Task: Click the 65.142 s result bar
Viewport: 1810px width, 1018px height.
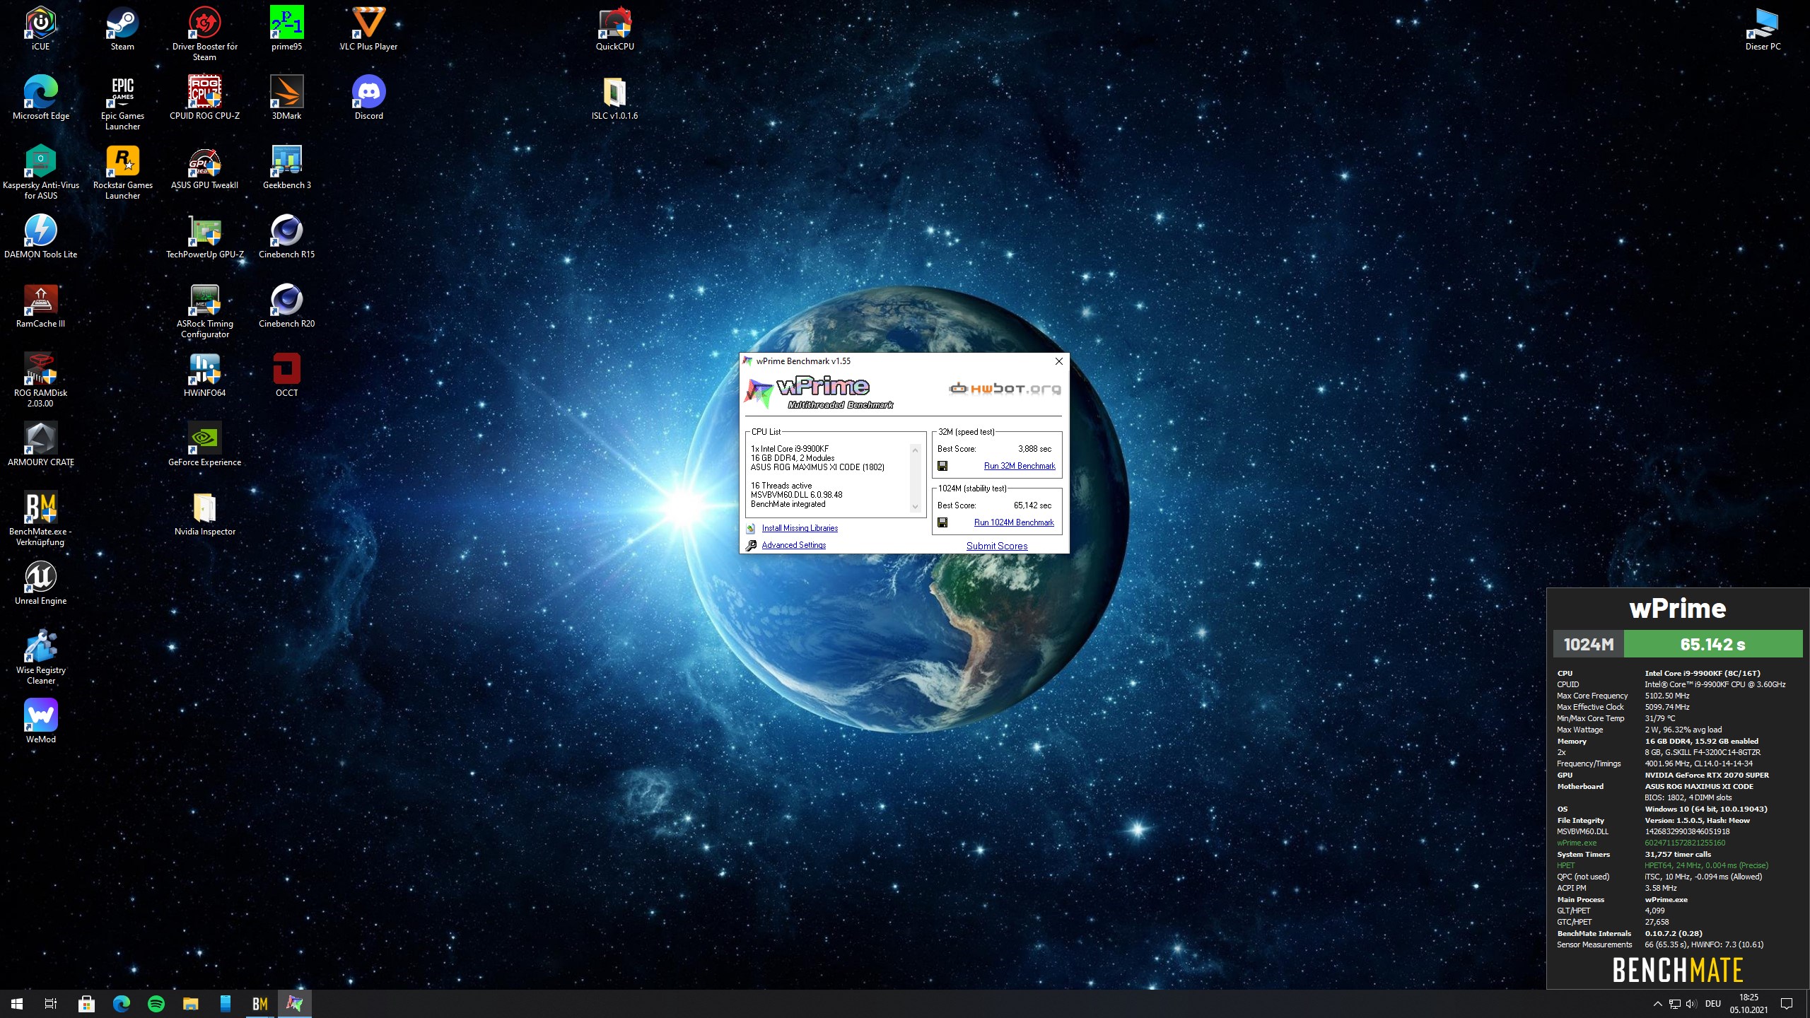Action: (x=1712, y=644)
